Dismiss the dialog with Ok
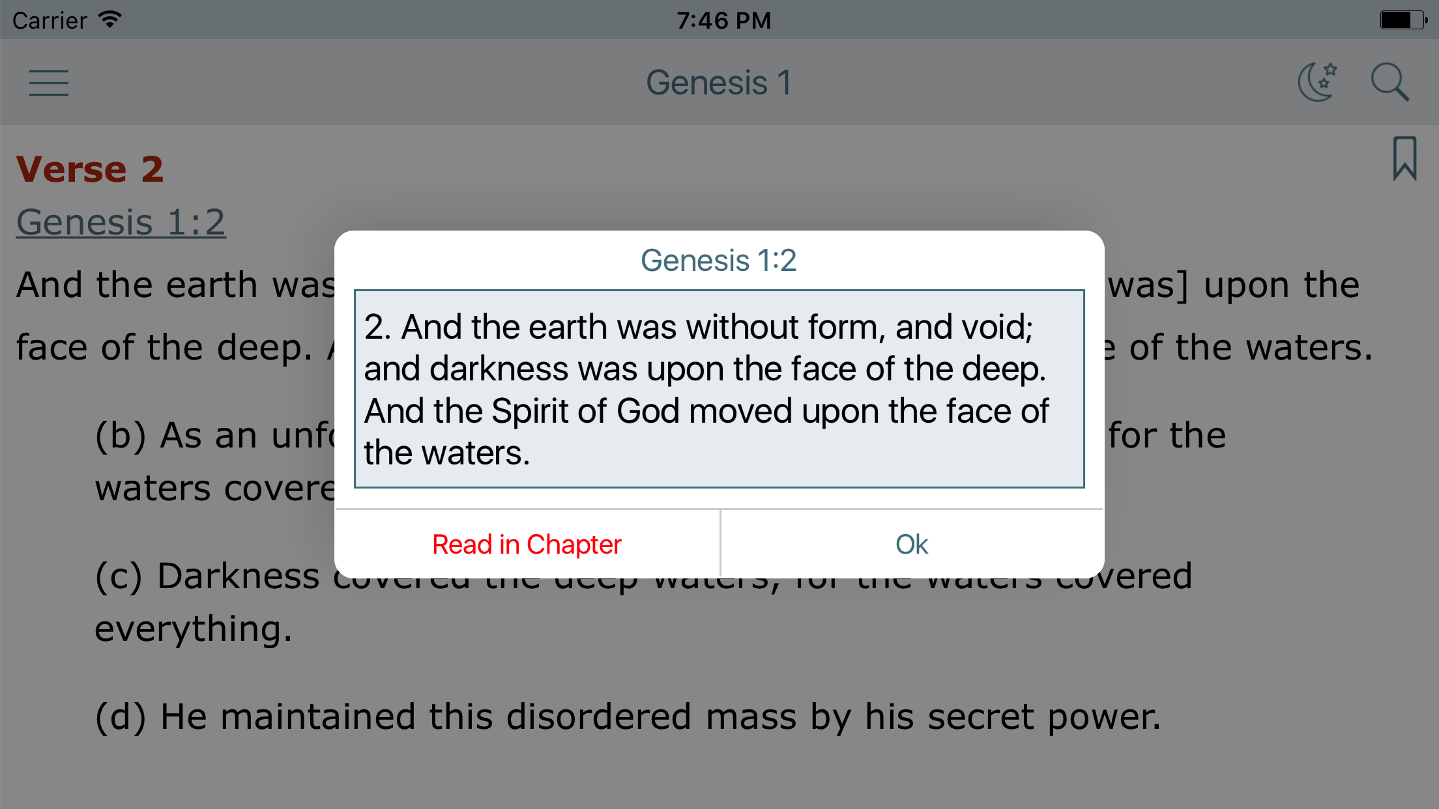The height and width of the screenshot is (809, 1439). tap(912, 544)
